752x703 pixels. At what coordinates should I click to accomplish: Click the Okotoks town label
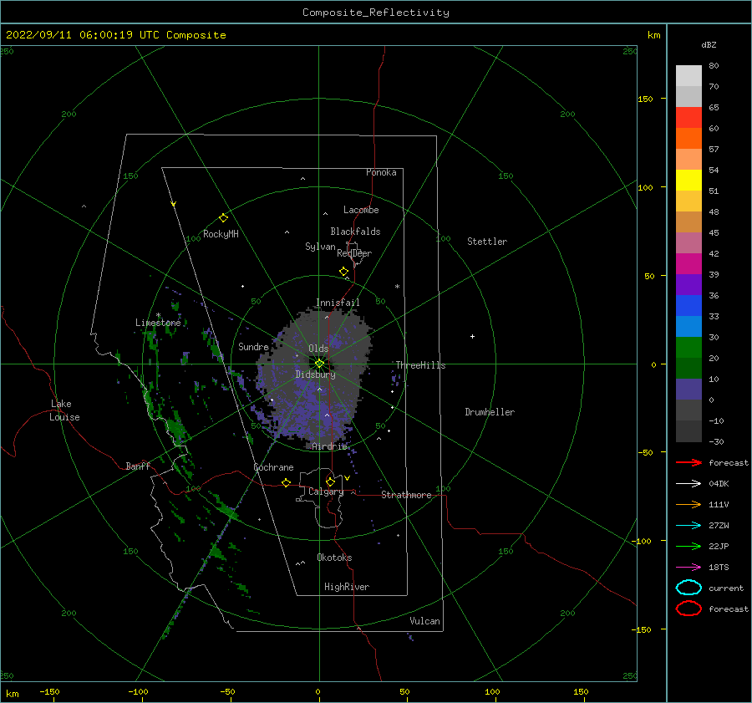click(x=334, y=558)
